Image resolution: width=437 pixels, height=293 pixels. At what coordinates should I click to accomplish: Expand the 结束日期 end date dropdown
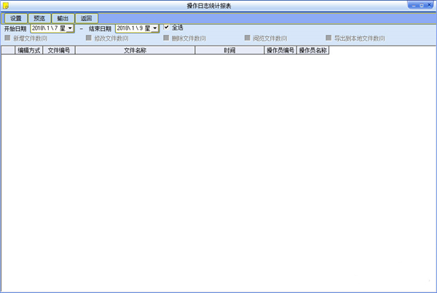click(x=155, y=28)
